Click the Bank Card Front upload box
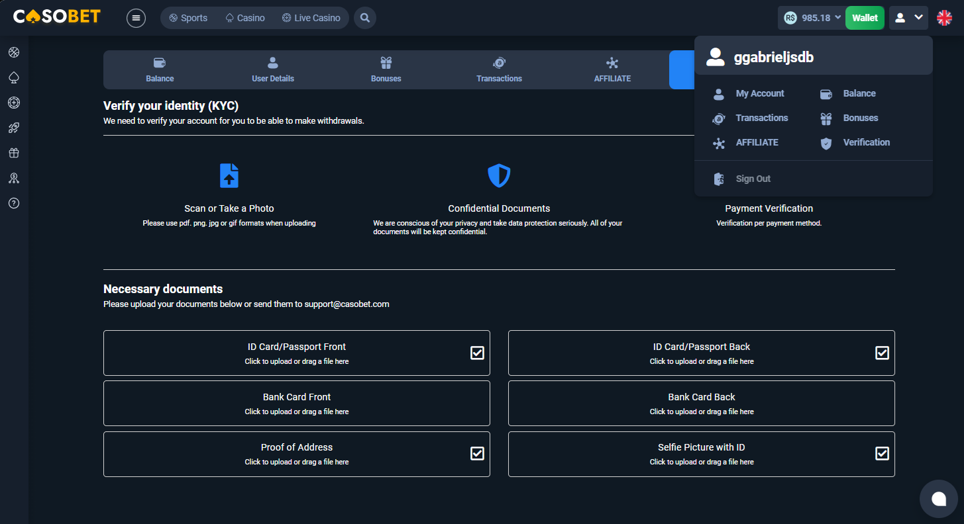The image size is (964, 524). pos(297,403)
